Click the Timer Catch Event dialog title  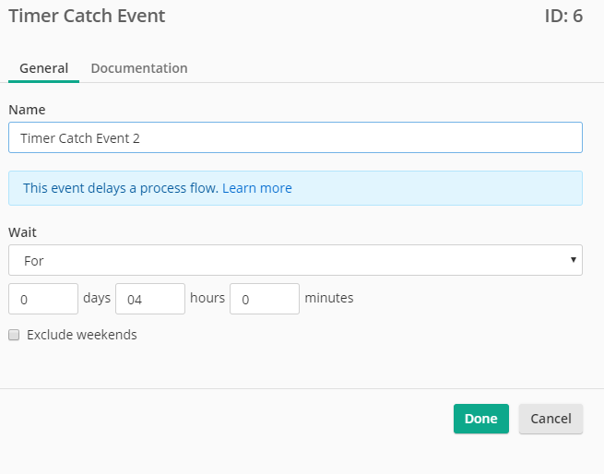pos(87,17)
